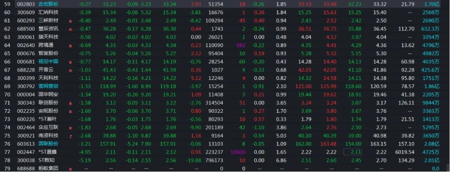Click the 1.70亿 amount value
Image resolution: width=450 pixels, height=172 pixels.
coord(432,4)
